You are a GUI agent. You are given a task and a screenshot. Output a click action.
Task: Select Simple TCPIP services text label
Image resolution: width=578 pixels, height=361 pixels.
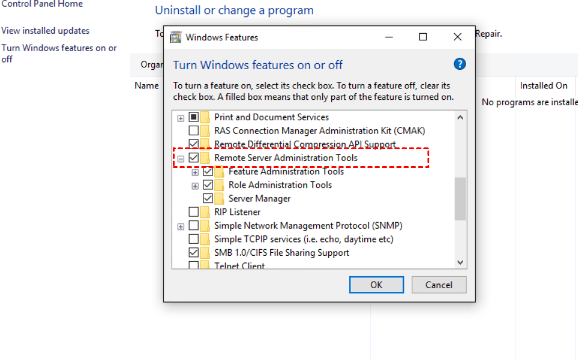[x=303, y=239]
